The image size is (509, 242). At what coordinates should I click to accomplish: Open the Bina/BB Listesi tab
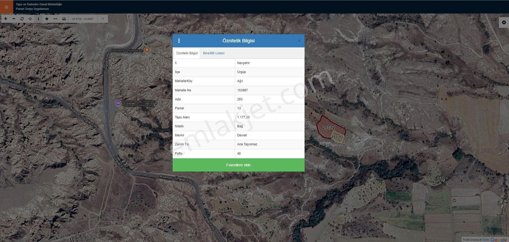(214, 53)
